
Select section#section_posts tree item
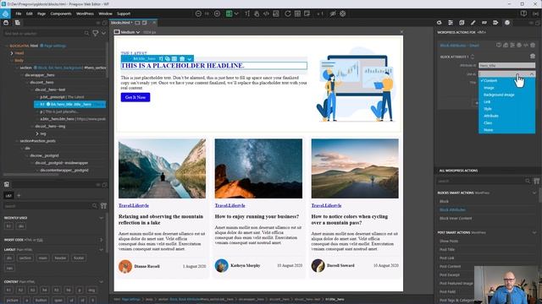tap(37, 141)
